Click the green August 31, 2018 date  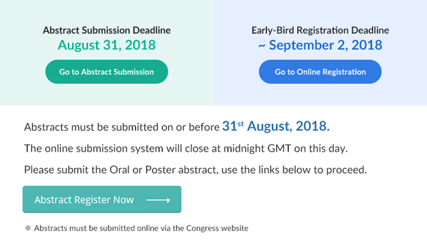click(x=106, y=45)
